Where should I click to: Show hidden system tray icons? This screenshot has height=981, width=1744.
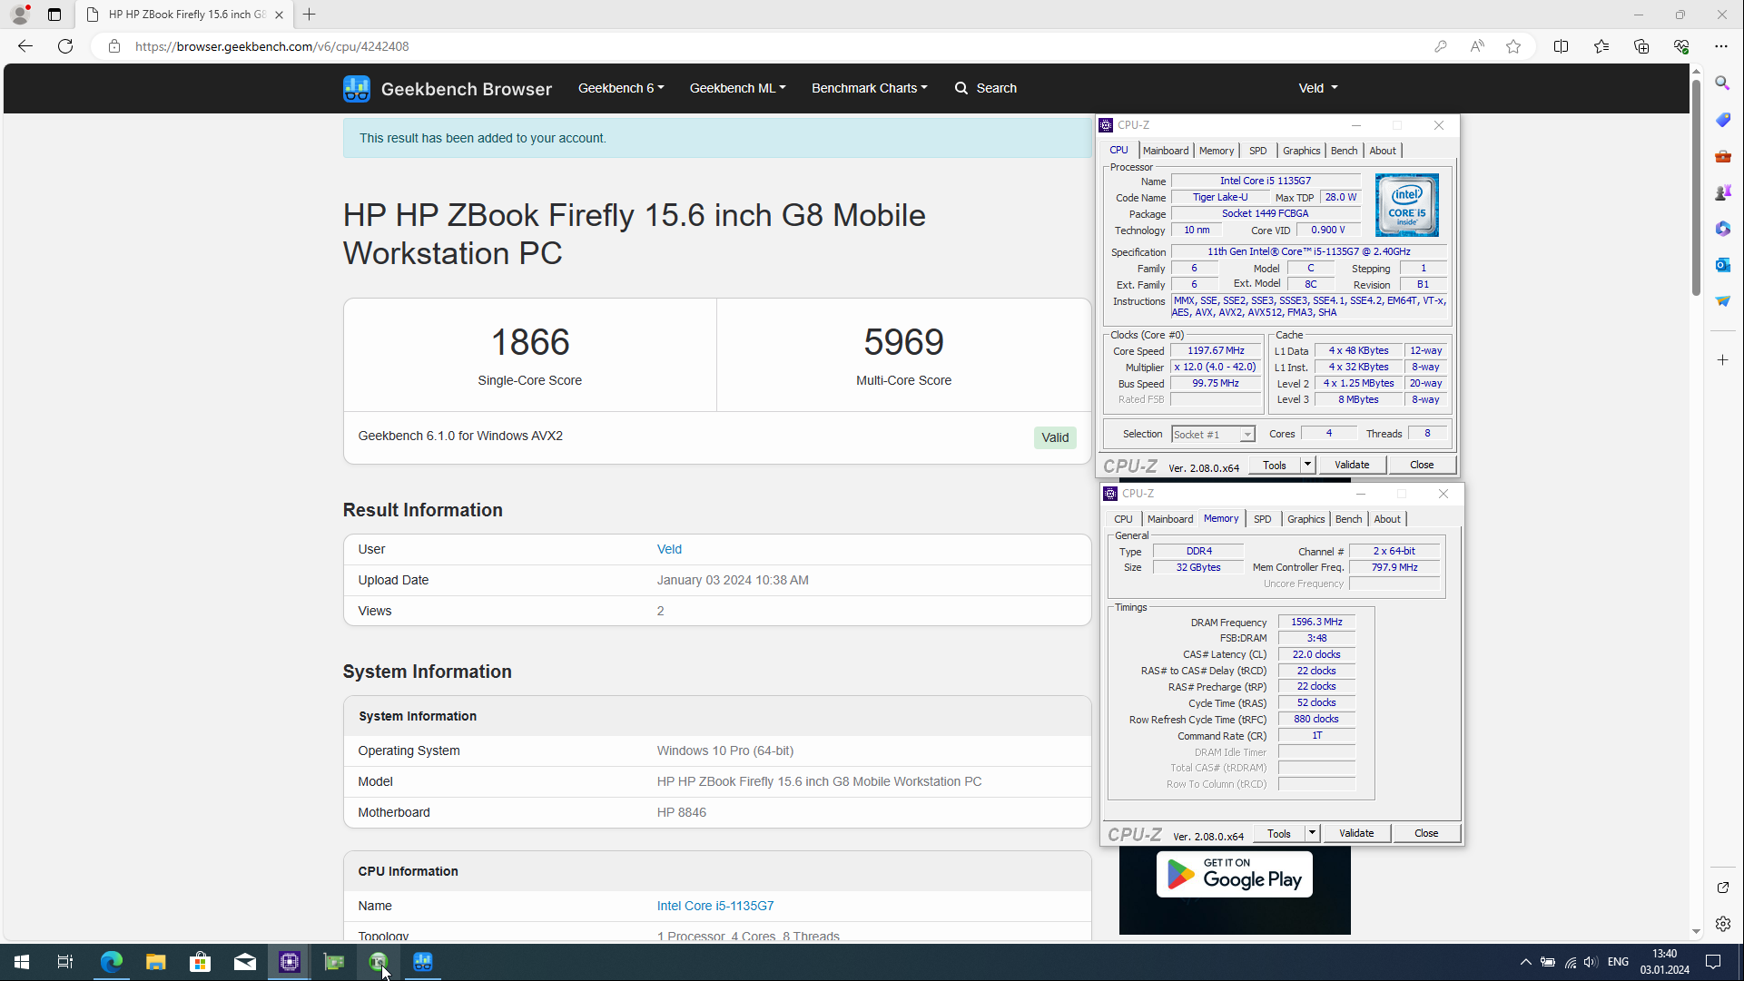[x=1525, y=962]
